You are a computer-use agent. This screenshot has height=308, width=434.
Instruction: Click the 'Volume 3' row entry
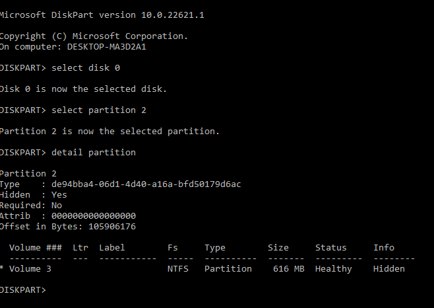(30, 269)
